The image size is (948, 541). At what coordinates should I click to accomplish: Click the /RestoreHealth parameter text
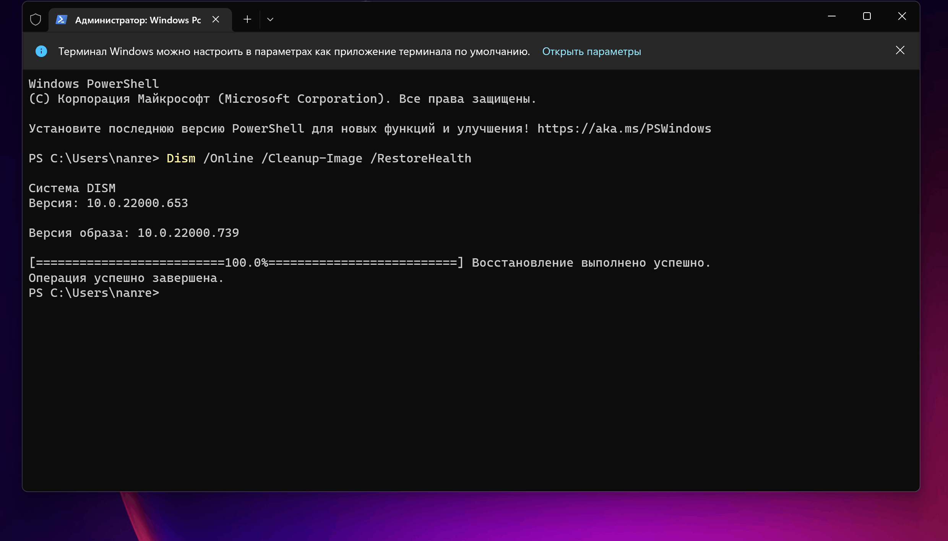tap(420, 159)
